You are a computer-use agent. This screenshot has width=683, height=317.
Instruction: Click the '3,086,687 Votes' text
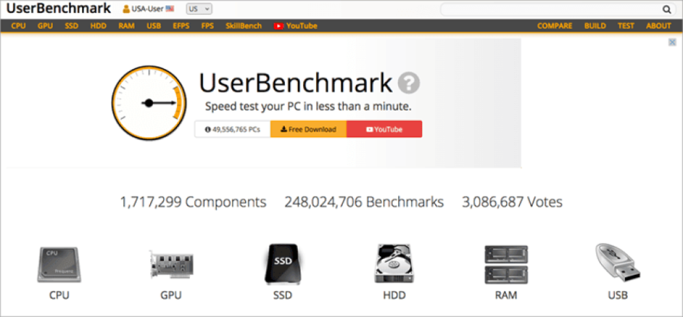pyautogui.click(x=513, y=202)
